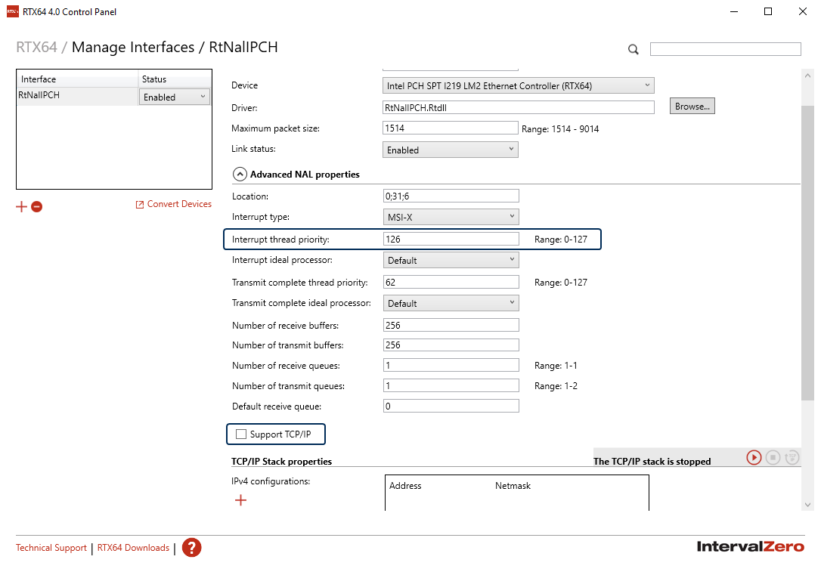
Task: Open the Device dropdown list
Action: point(519,85)
